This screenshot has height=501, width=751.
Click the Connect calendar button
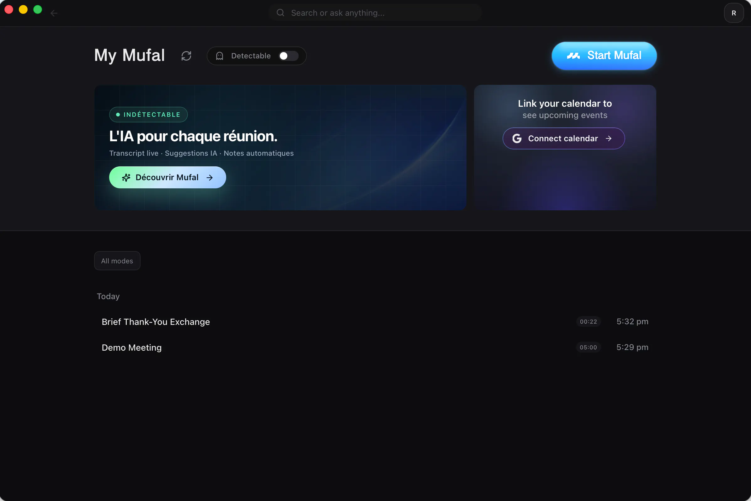coord(564,138)
